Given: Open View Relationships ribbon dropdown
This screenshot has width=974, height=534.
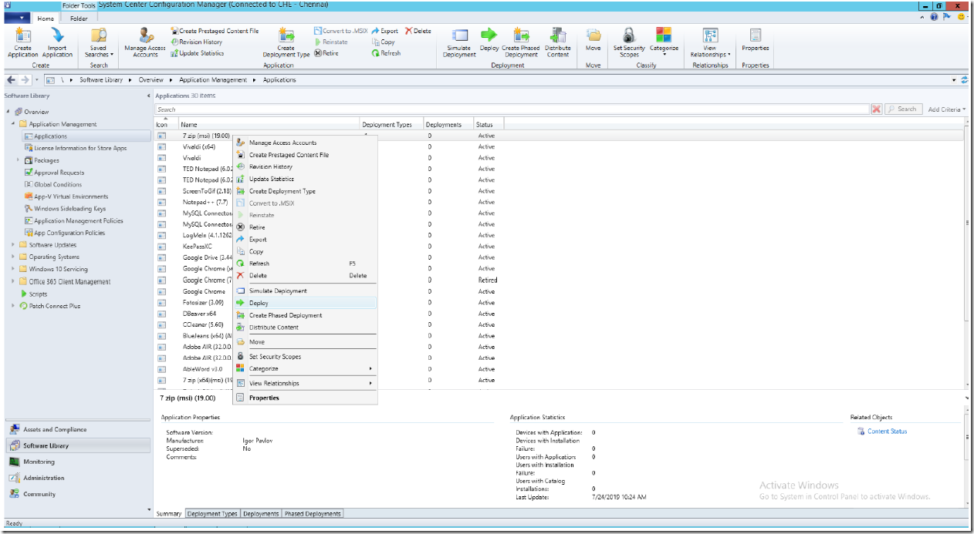Looking at the screenshot, I should pos(710,42).
